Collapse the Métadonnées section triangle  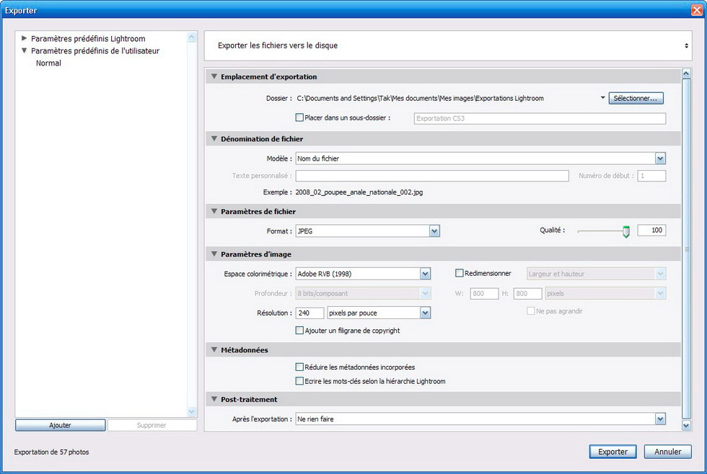pos(214,350)
